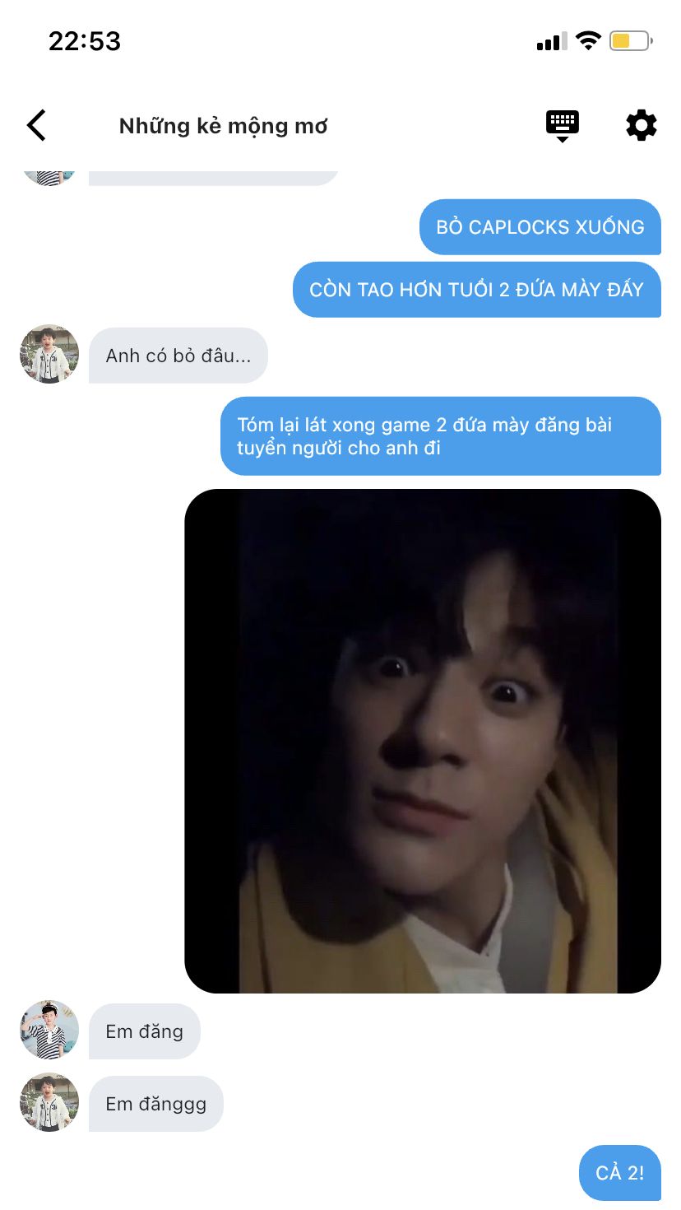The width and height of the screenshot is (681, 1210).
Task: Select "CÒN TAO HƠN TUỔI 2 ĐỨA MÀY ĐẤY" bubble
Action: 477,290
